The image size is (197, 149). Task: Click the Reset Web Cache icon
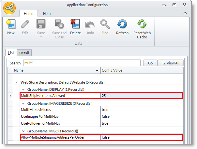[x=142, y=25]
